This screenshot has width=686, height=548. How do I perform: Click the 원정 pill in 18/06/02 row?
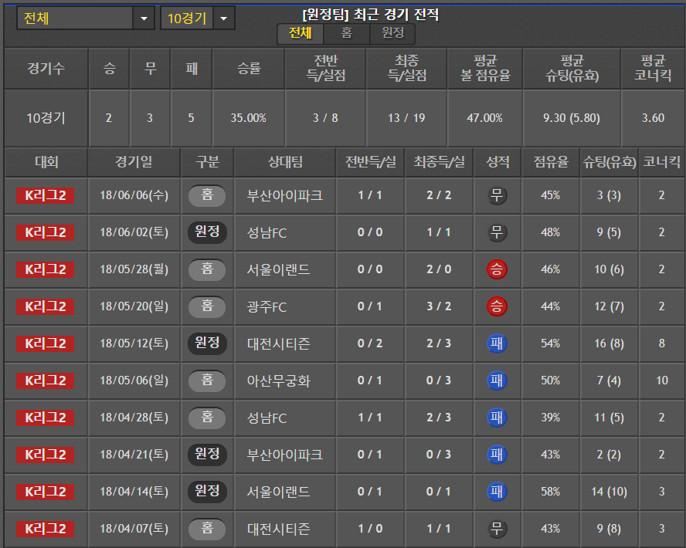click(207, 232)
